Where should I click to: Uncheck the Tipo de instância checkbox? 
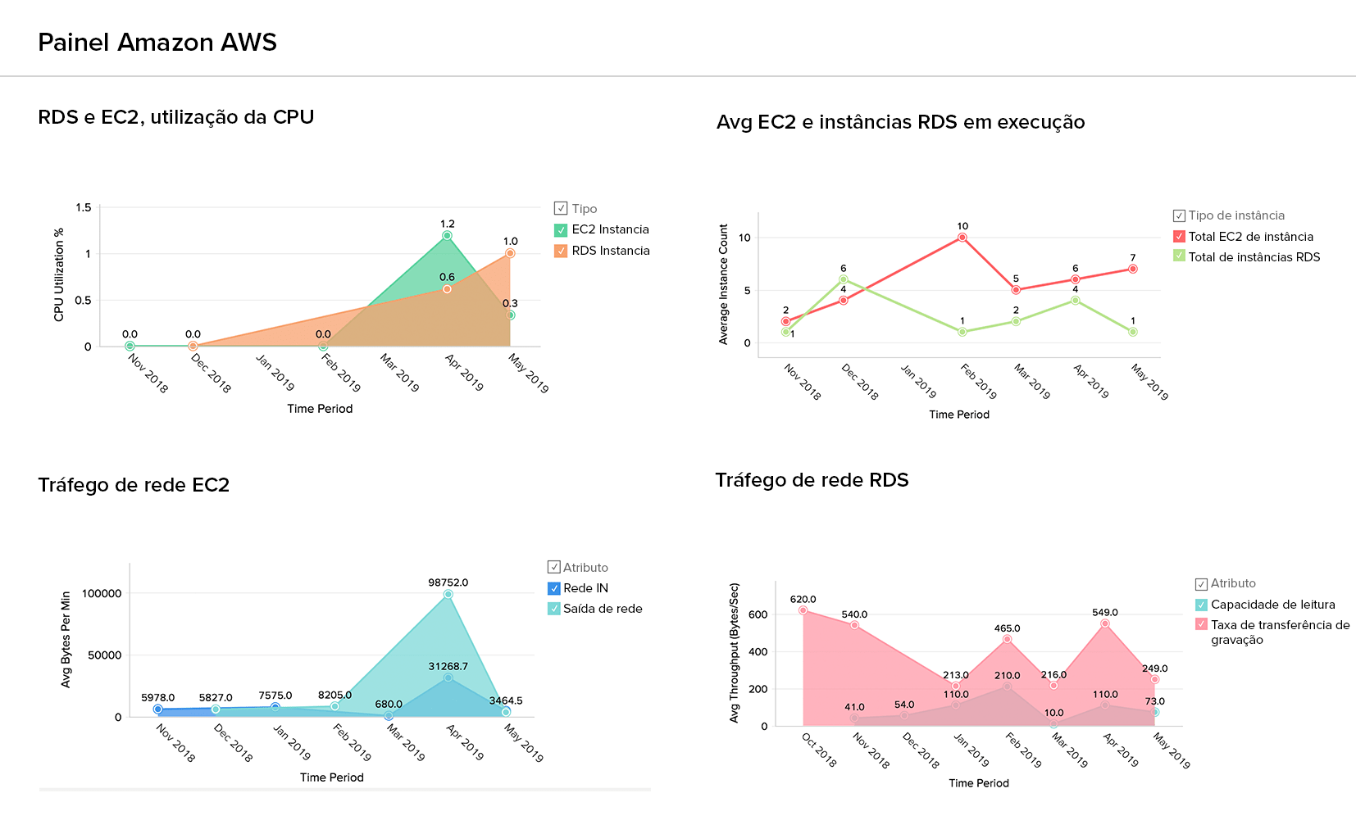point(1179,215)
